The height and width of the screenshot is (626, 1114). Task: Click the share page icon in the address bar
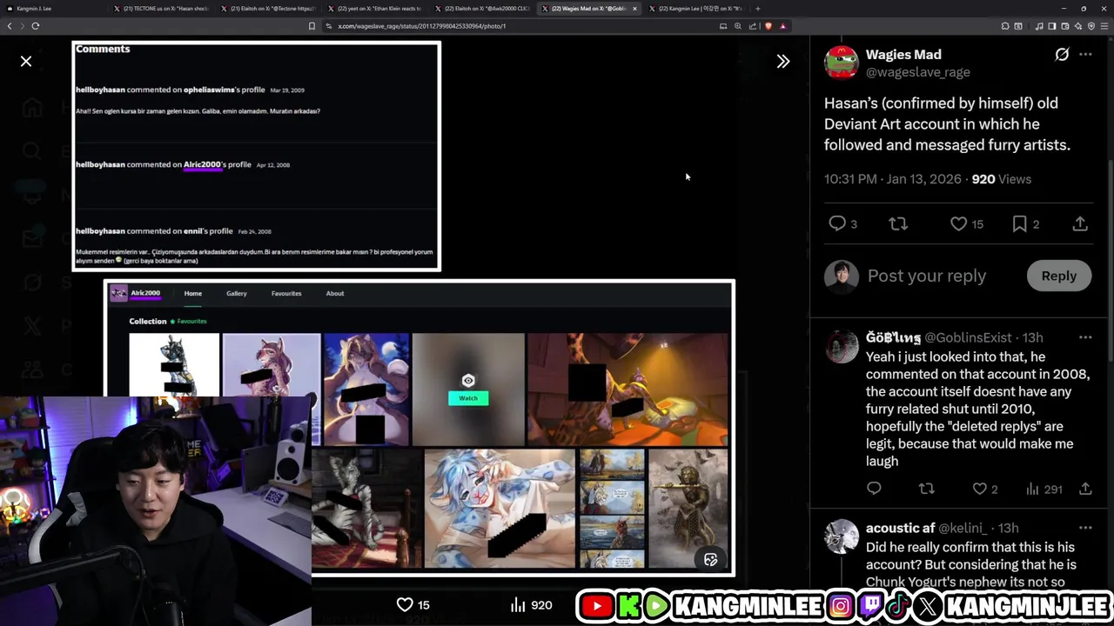[x=753, y=26]
